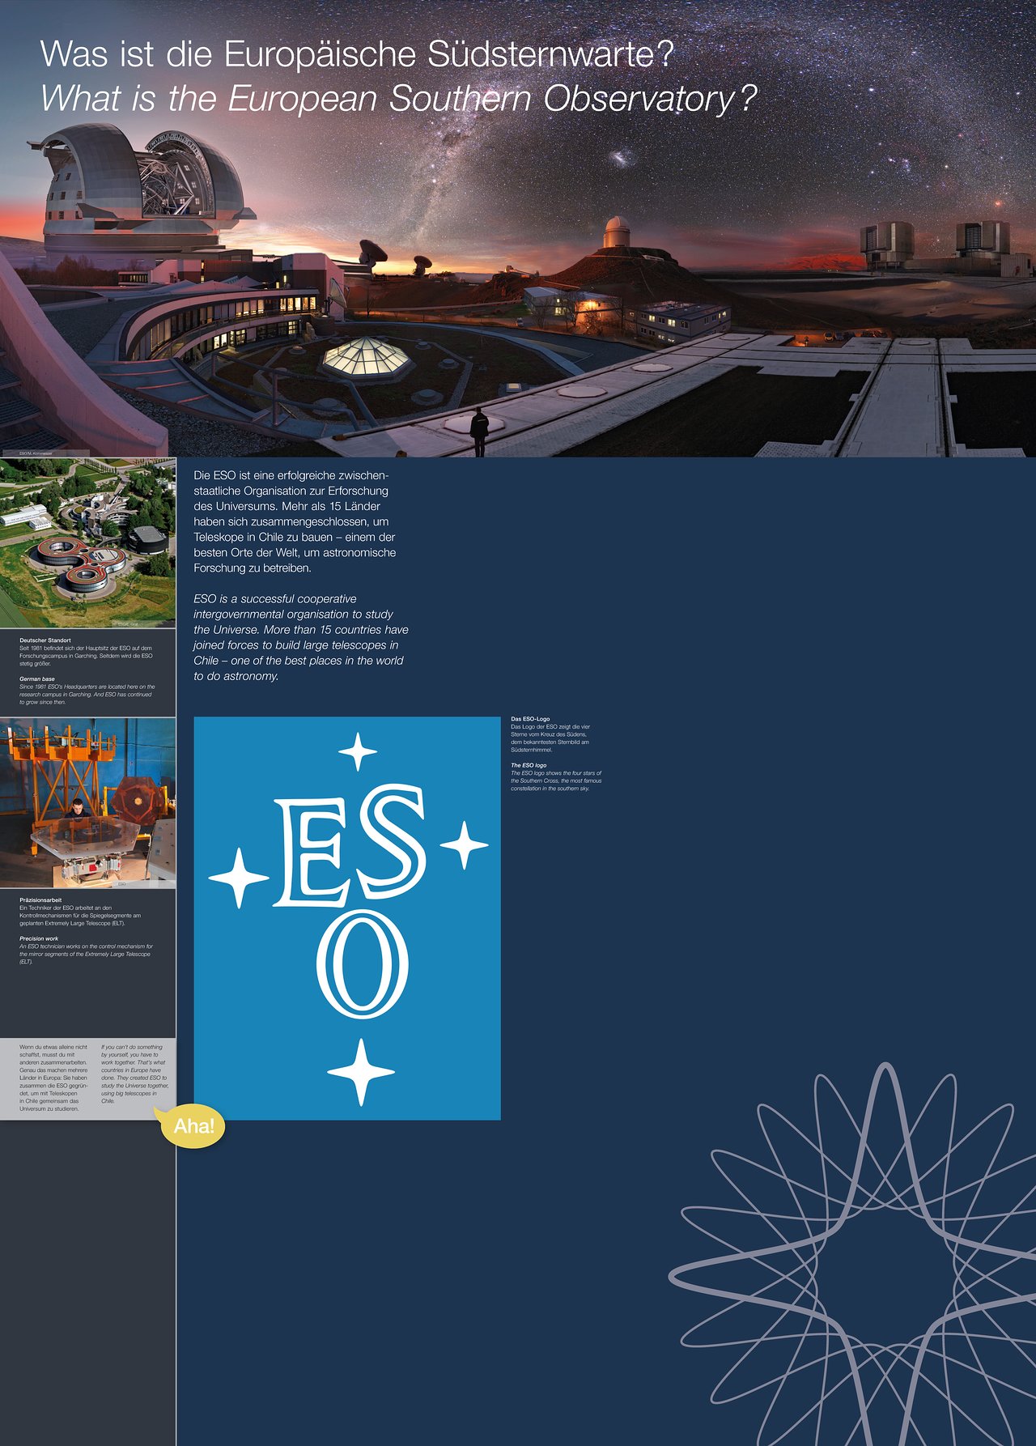
Task: Click the 'Deutscher Standort' caption heading
Action: (45, 640)
